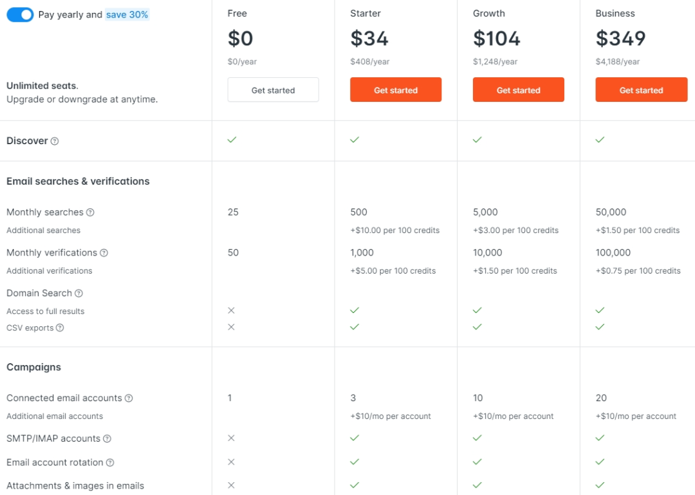Click the CSV exports X mark under Free
695x495 pixels.
(x=232, y=327)
